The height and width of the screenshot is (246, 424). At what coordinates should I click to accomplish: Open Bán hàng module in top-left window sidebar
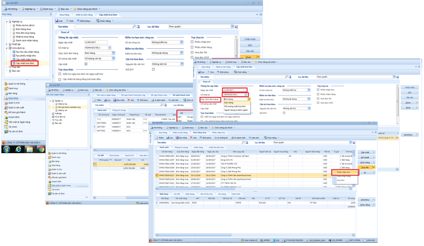click(x=11, y=93)
